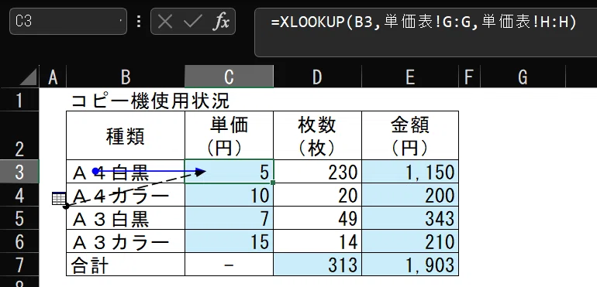
Task: Click sheet count cell showing 230
Action: tap(317, 172)
